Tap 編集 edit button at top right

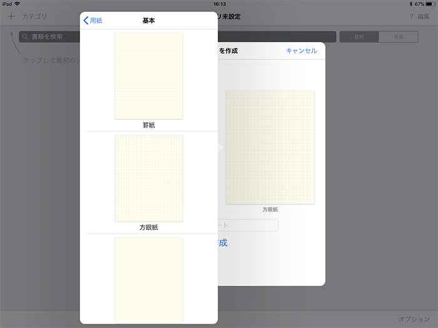[x=424, y=17]
